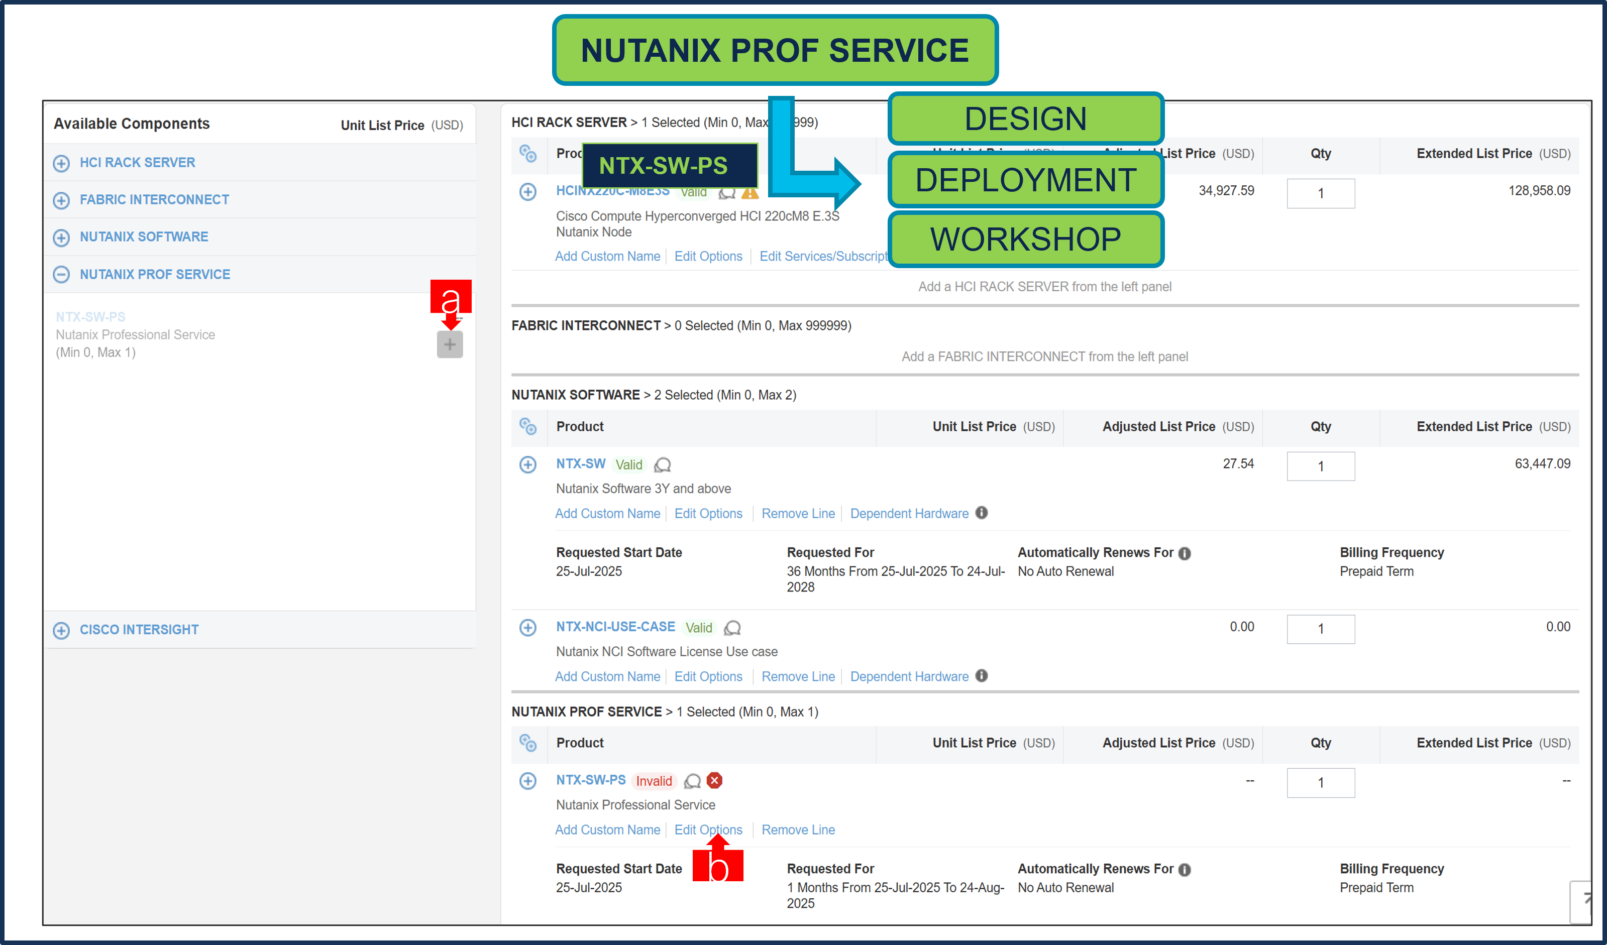Viewport: 1607px width, 945px height.
Task: Expand NUTANIX SOFTWARE in the left panel
Action: click(x=61, y=237)
